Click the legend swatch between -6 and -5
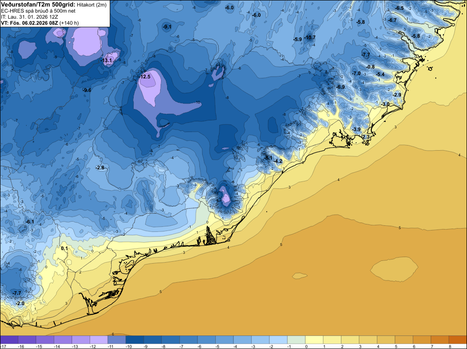467x349 pixels. coord(207,340)
